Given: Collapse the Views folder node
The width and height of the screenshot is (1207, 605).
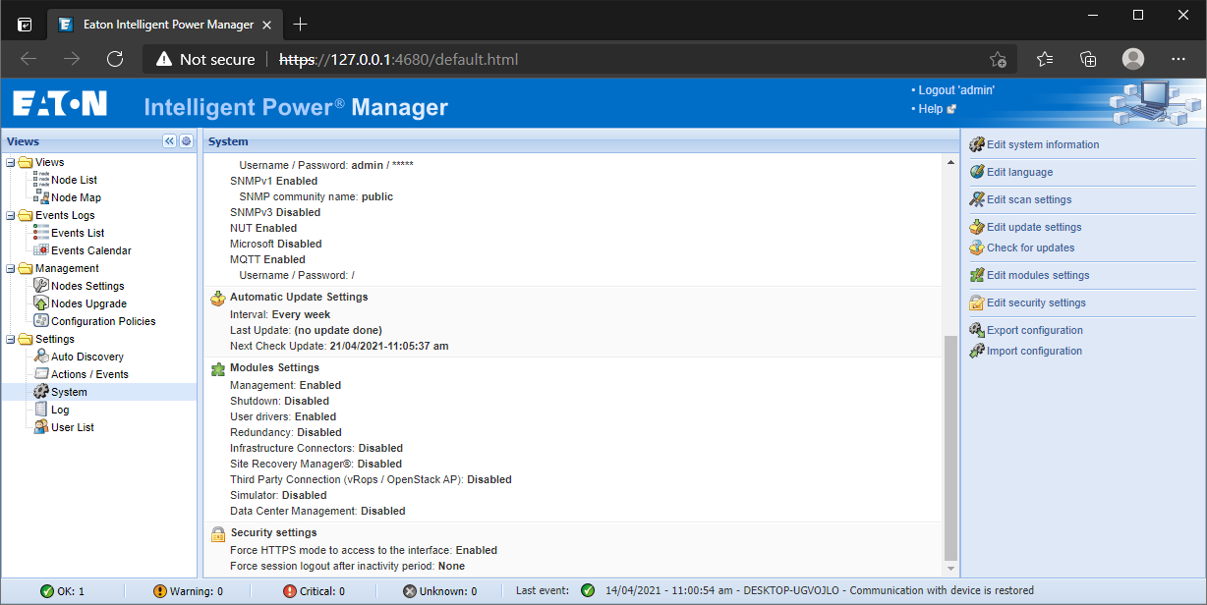Looking at the screenshot, I should [11, 163].
